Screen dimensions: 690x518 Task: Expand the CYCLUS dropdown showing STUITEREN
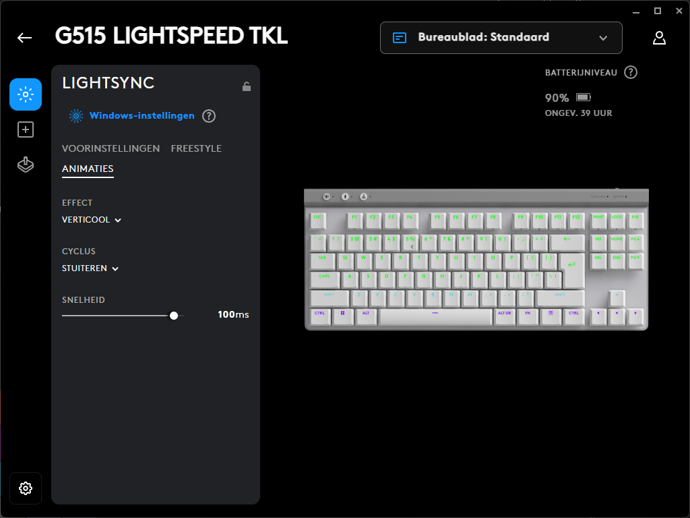(x=90, y=268)
